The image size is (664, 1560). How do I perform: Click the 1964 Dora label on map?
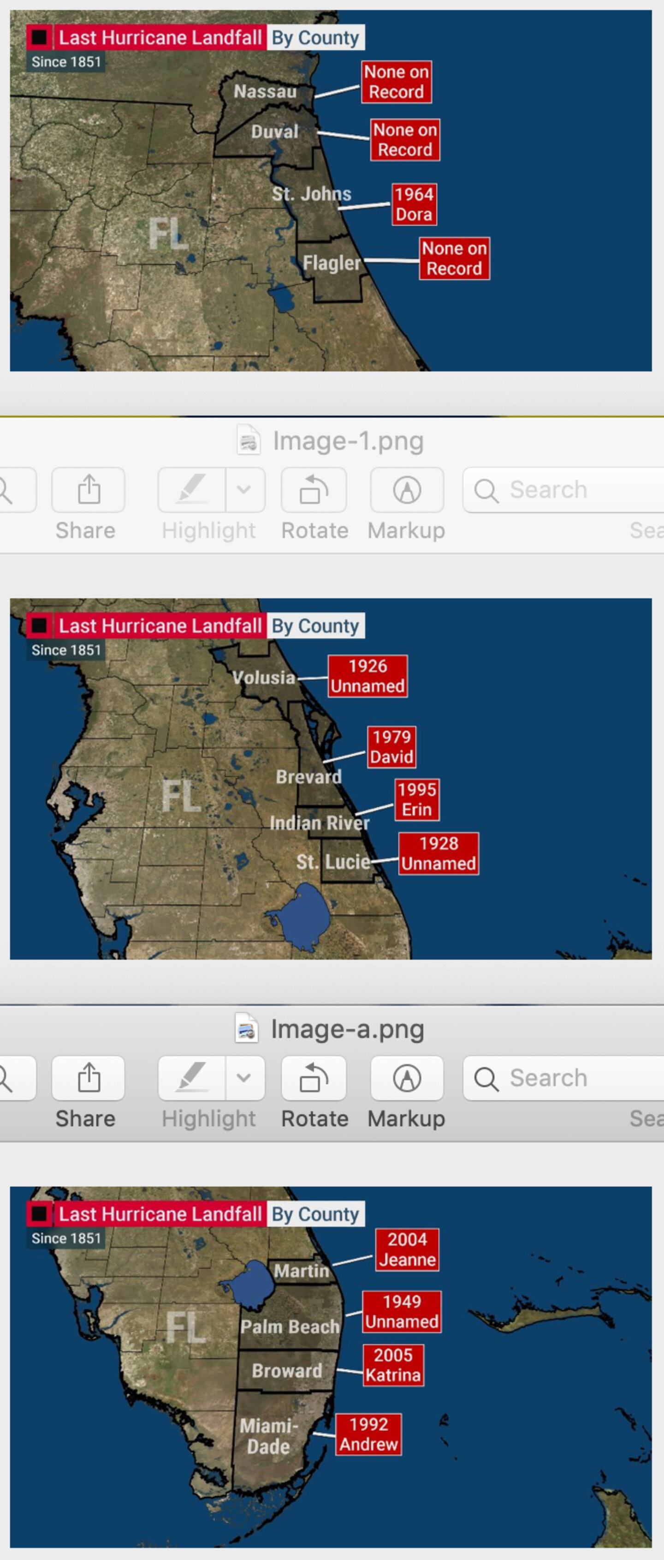414,204
